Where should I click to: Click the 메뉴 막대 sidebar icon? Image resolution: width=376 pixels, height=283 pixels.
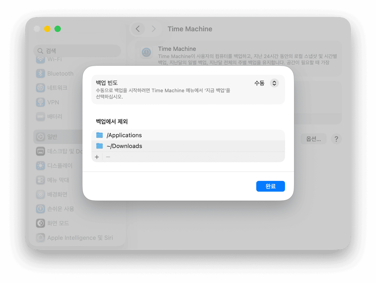41,180
